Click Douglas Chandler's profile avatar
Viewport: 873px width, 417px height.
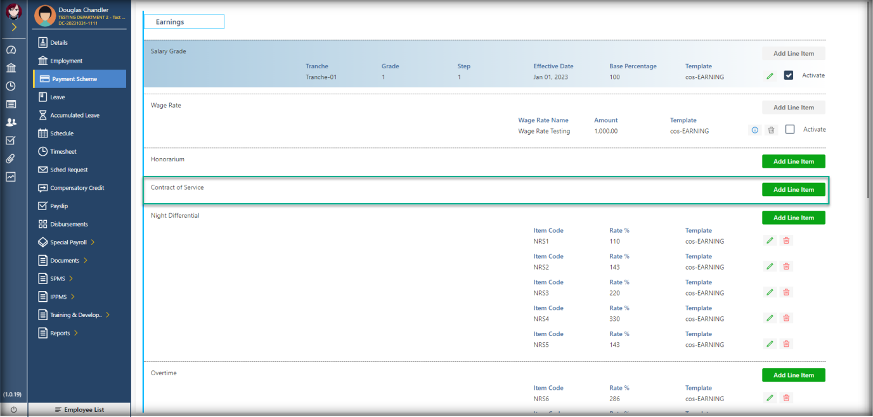coord(45,16)
